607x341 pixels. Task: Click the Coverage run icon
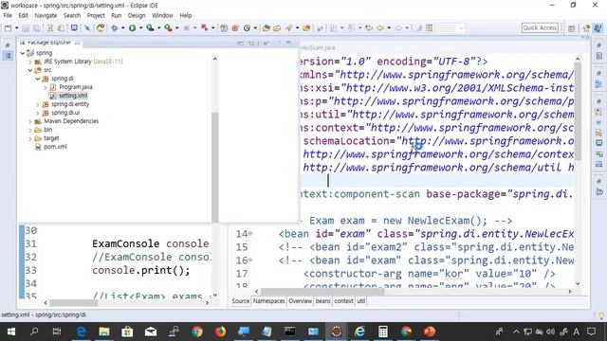pyautogui.click(x=150, y=27)
